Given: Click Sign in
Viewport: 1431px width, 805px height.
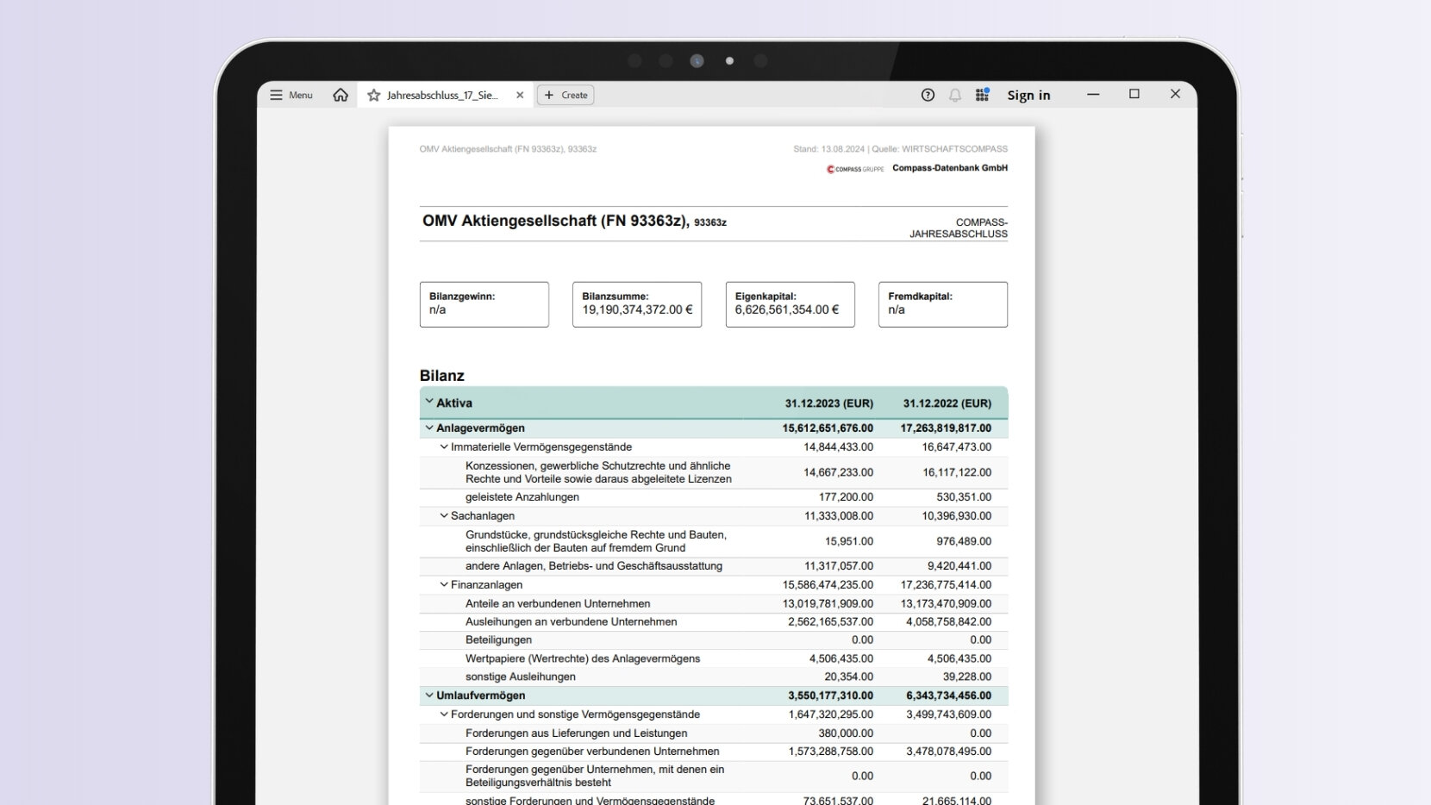Looking at the screenshot, I should (x=1028, y=95).
